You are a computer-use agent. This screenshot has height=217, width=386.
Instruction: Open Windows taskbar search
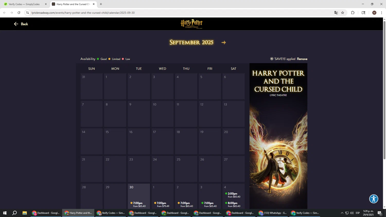(x=14, y=213)
